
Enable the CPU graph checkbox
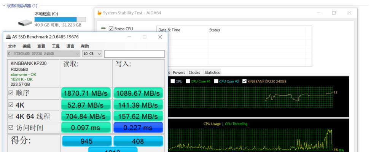point(173,81)
